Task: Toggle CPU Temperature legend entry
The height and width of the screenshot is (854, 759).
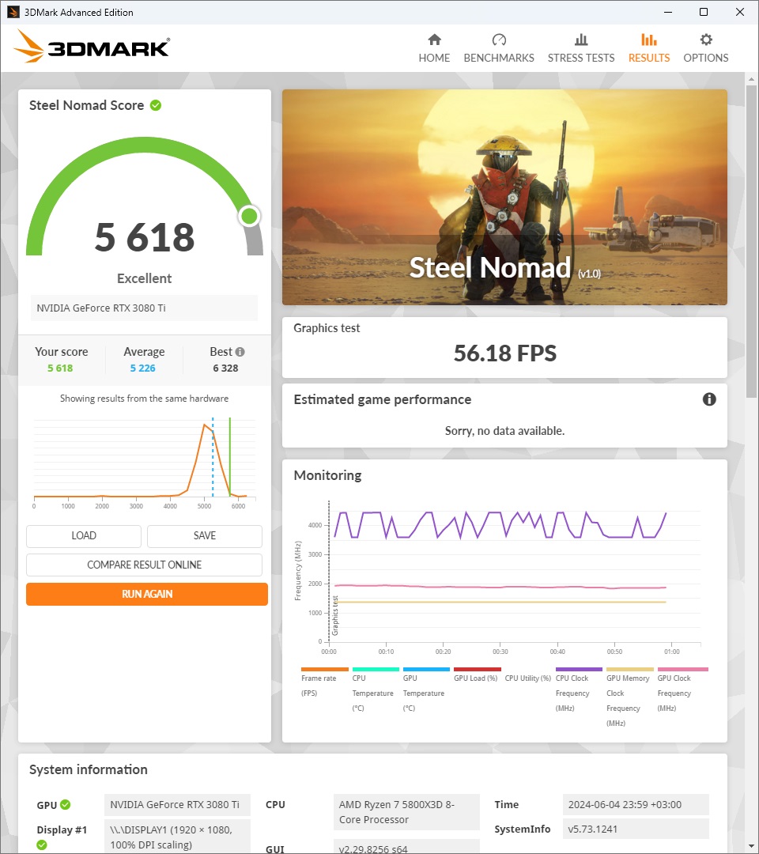Action: click(x=375, y=690)
